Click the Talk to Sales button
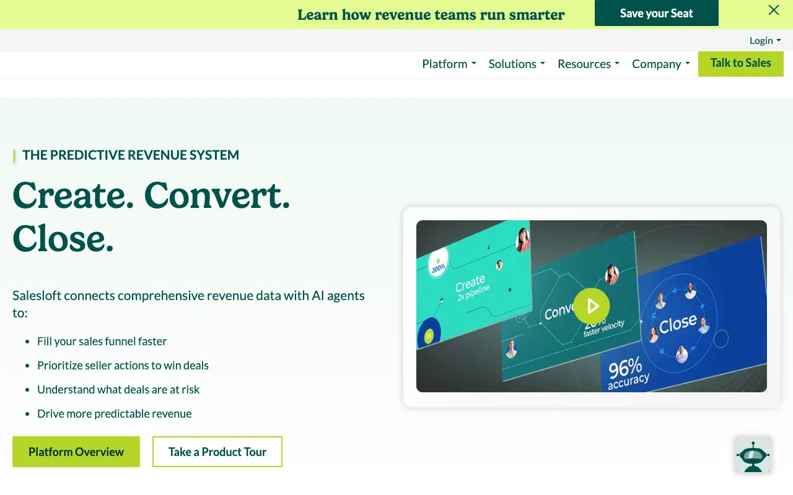The height and width of the screenshot is (495, 793). pyautogui.click(x=740, y=64)
